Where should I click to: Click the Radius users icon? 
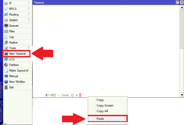(6, 42)
